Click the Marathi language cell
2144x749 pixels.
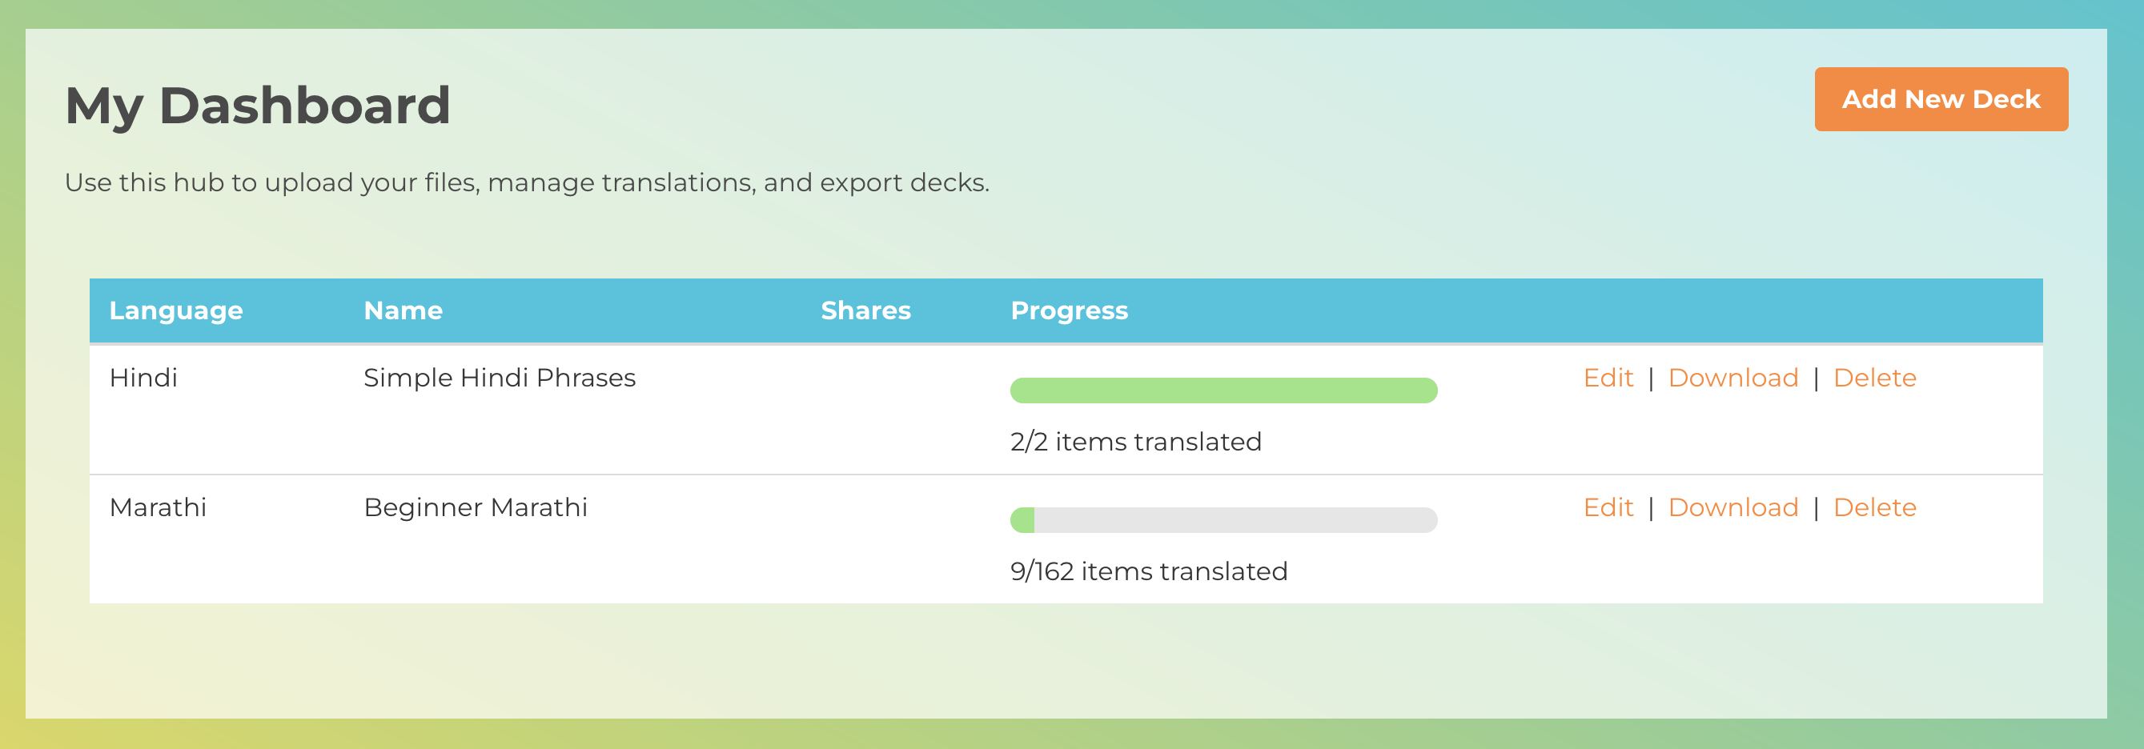click(157, 507)
